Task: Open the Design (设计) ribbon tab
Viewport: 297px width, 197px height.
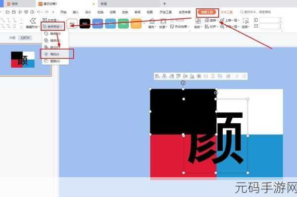Action: 88,12
